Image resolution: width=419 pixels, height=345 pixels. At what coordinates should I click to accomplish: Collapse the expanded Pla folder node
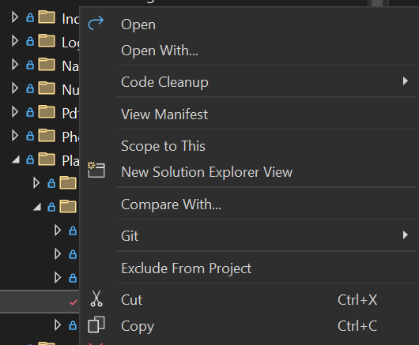16,159
